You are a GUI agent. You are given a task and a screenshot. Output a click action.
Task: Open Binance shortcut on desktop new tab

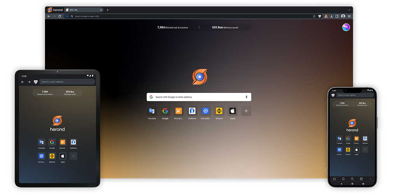pyautogui.click(x=219, y=113)
